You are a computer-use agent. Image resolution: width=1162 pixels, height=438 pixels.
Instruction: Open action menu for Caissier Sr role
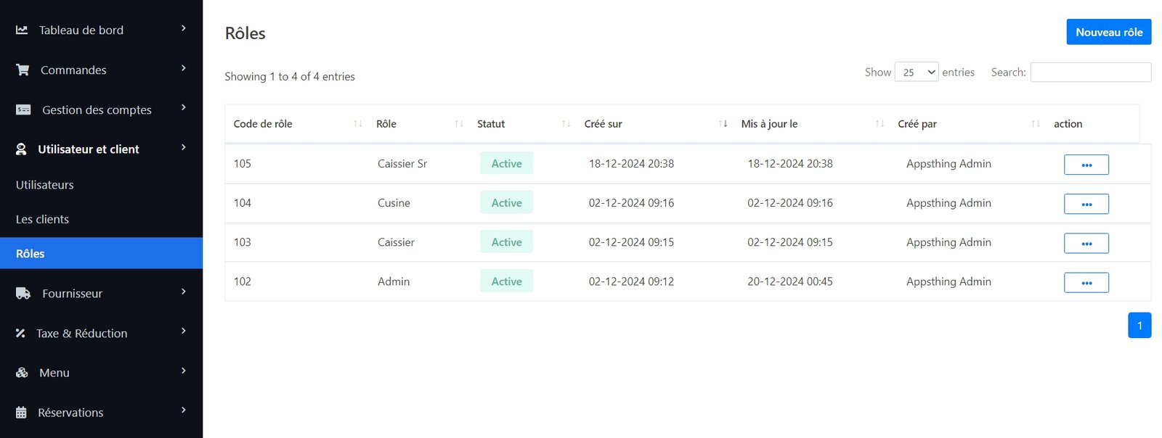[1086, 165]
